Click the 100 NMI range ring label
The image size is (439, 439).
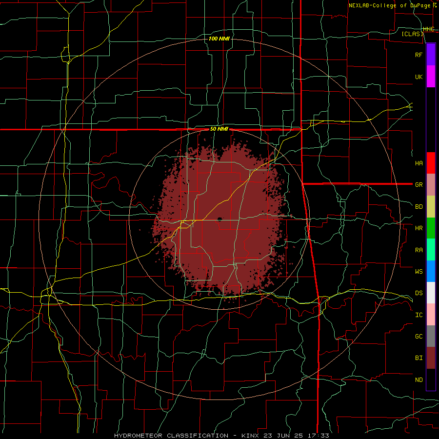tap(219, 39)
